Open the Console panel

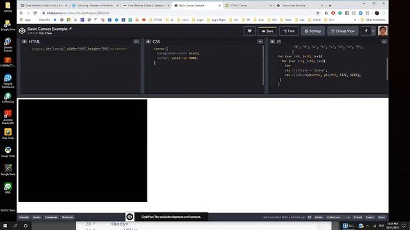tap(24, 217)
